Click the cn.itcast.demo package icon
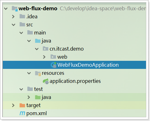The height and width of the screenshot is (121, 150). [x=46, y=48]
